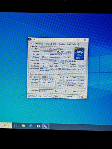Click the L1 Inst. 2 x 32 KBytes value
112x149 pixels.
coord(70,80)
